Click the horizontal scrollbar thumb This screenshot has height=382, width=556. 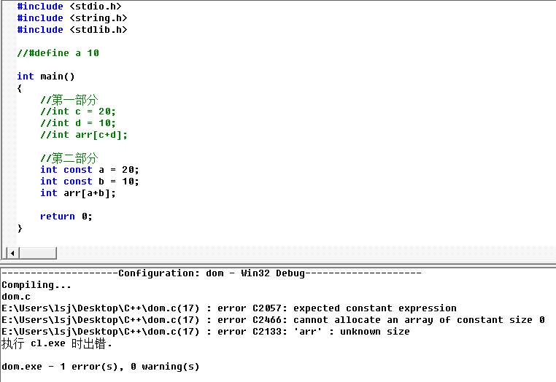[38, 254]
